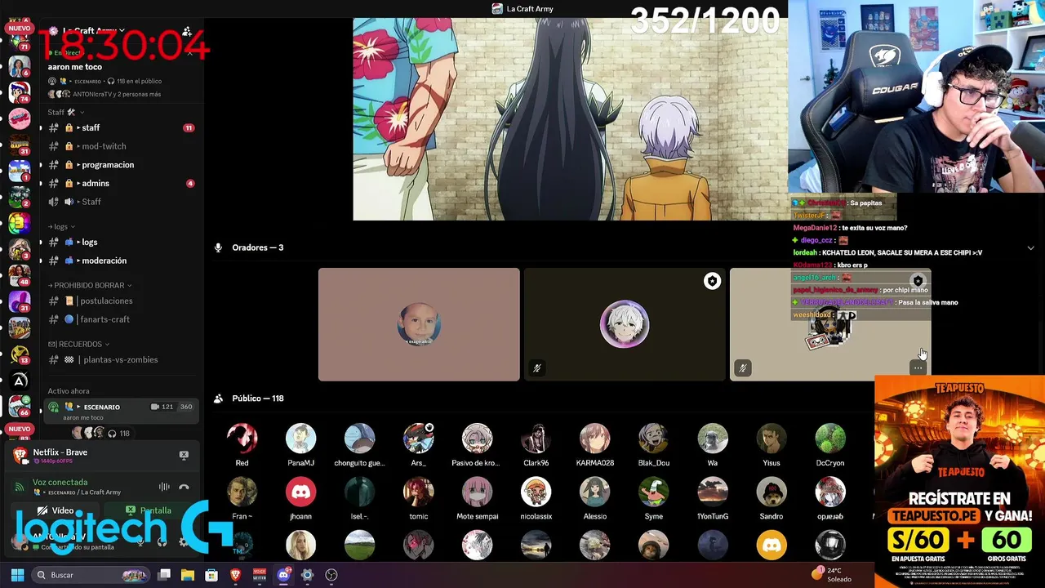Image resolution: width=1045 pixels, height=588 pixels.
Task: Select audience member Alessio avatar
Action: click(x=594, y=492)
